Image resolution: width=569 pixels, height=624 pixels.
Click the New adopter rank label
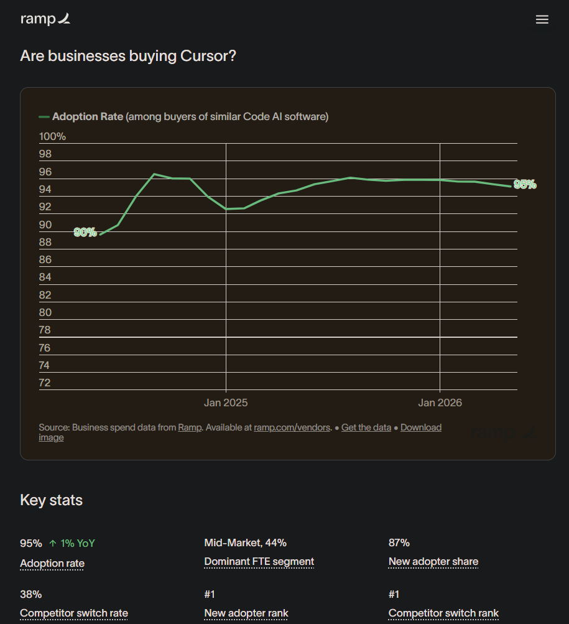(246, 613)
